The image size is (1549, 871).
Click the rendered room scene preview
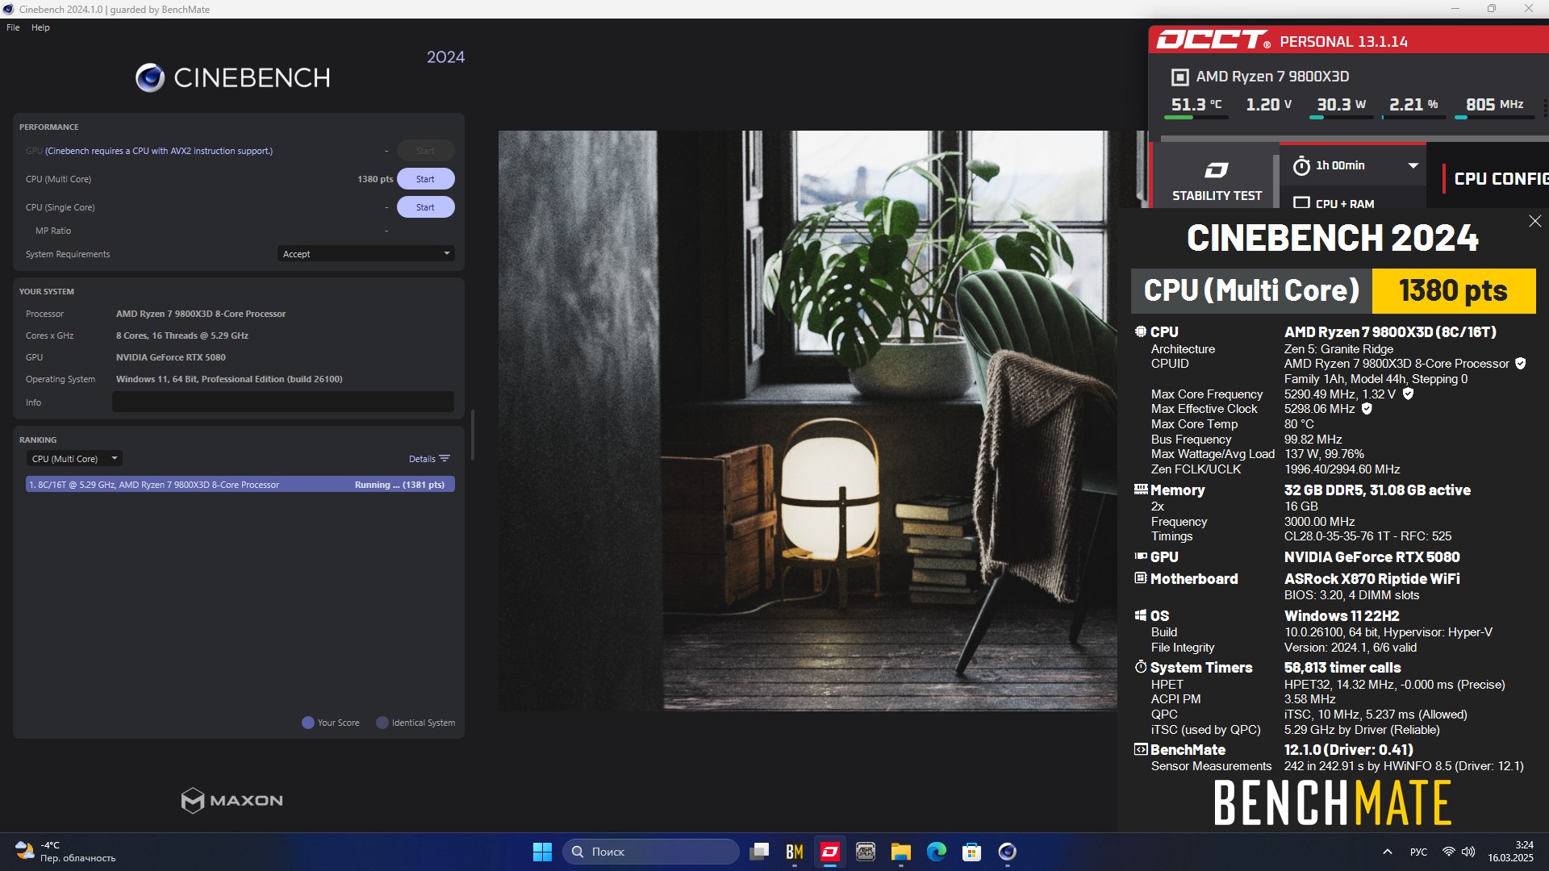click(x=808, y=420)
